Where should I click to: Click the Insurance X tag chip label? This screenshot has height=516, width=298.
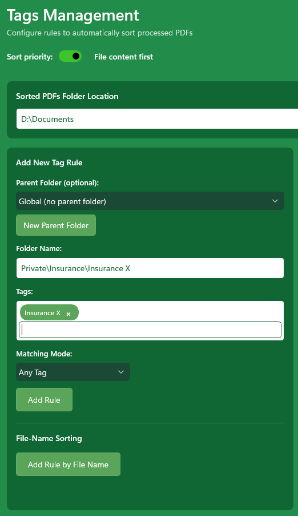[x=42, y=312]
